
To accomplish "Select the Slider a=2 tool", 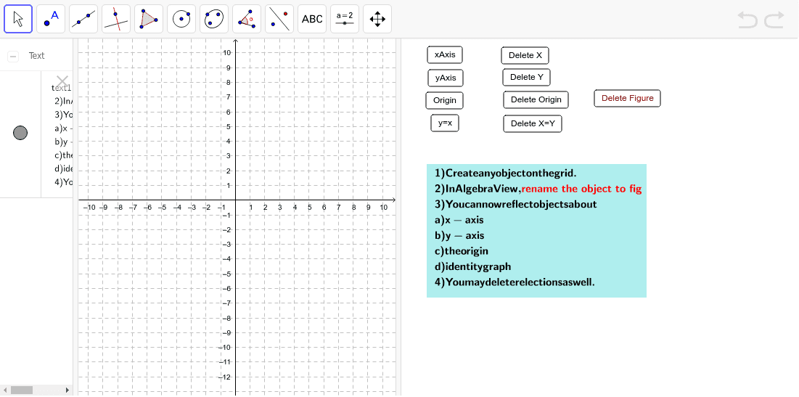I will point(345,19).
